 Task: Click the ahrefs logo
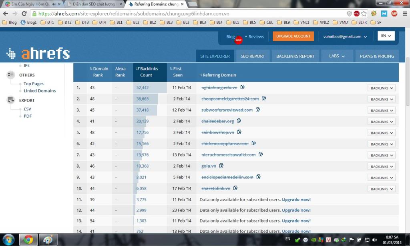[x=38, y=53]
